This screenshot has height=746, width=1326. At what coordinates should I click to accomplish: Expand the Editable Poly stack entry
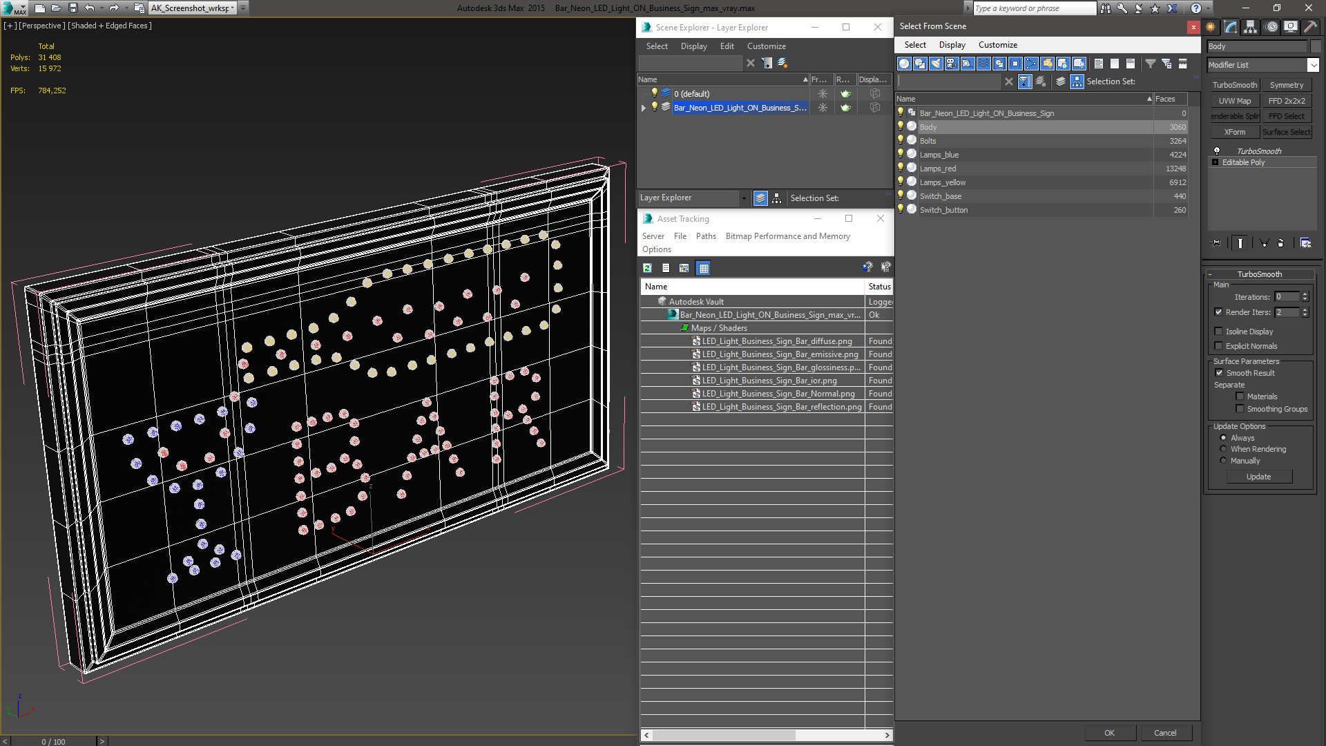pyautogui.click(x=1215, y=162)
